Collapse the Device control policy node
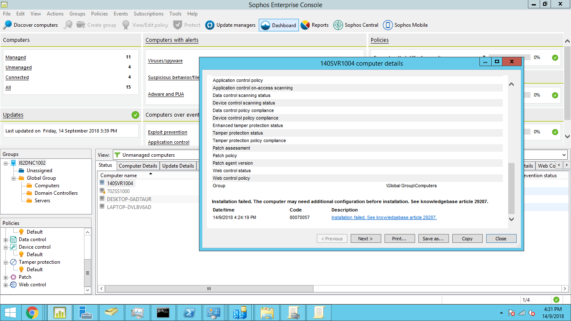 6,247
